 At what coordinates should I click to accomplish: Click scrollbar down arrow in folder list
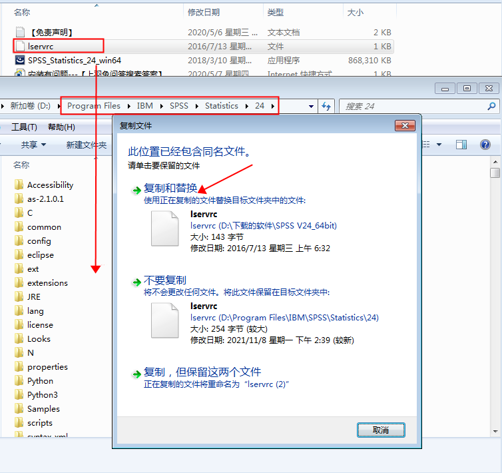point(495,431)
